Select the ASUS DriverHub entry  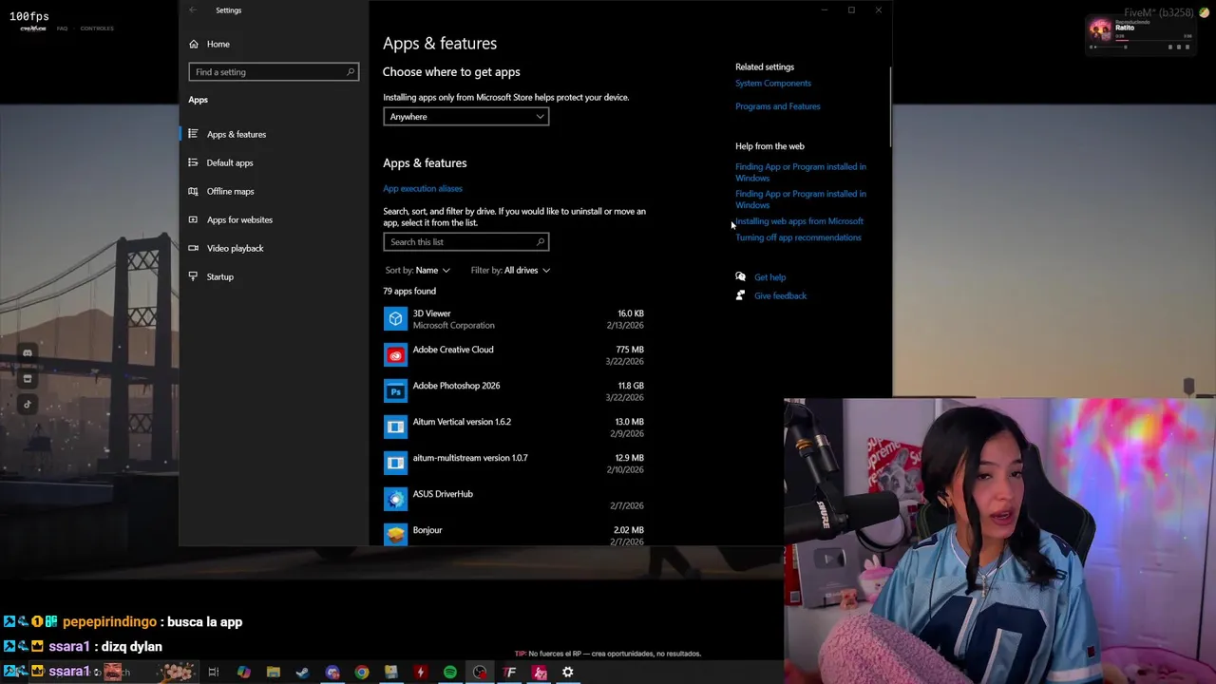[514, 500]
